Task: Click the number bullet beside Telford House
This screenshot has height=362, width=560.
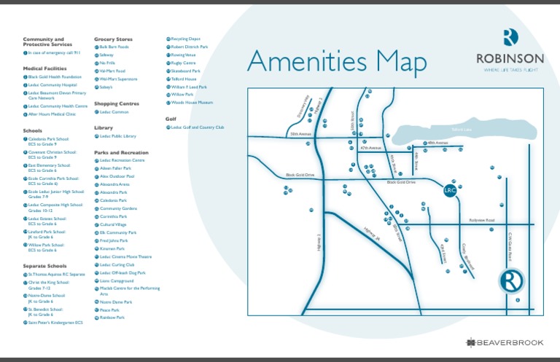Action: click(168, 79)
